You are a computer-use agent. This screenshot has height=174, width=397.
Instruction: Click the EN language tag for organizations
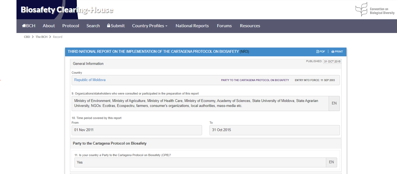[x=334, y=103]
